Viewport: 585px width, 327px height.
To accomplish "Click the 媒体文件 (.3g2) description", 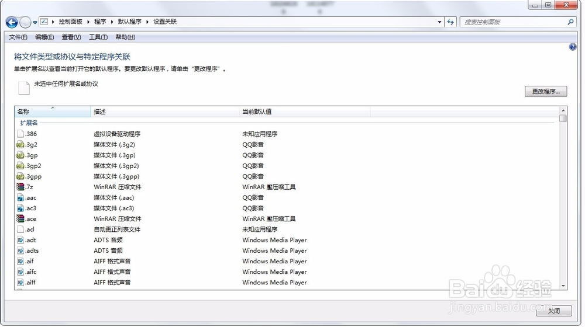I will point(115,144).
